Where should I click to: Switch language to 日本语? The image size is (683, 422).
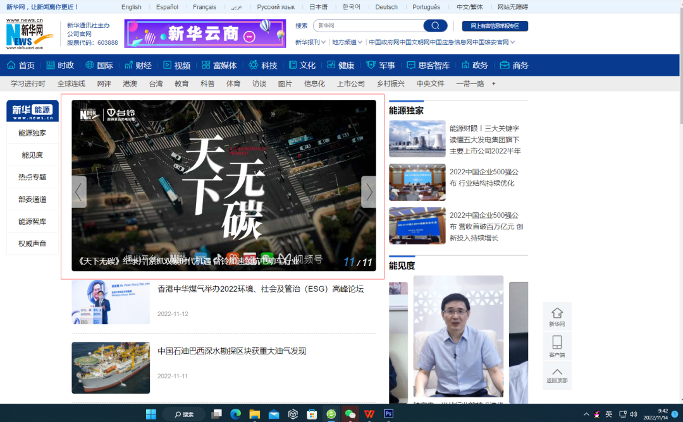coord(318,7)
